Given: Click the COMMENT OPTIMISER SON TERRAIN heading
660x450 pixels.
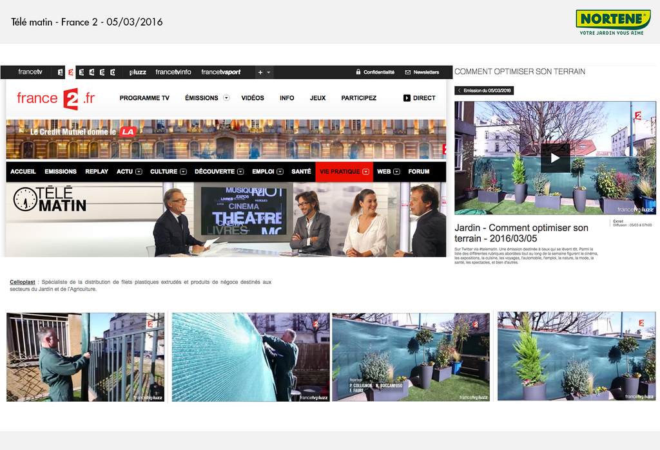Looking at the screenshot, I should click(520, 71).
